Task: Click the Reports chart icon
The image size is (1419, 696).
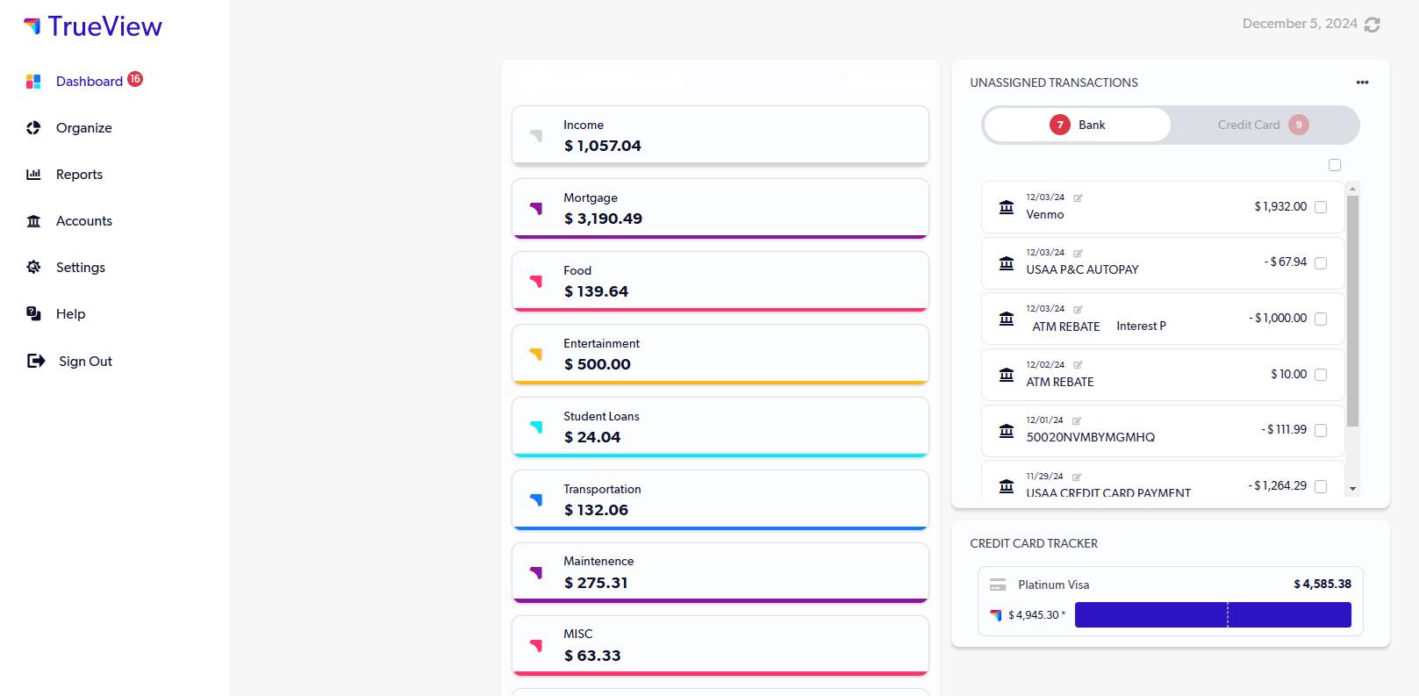Action: tap(33, 175)
